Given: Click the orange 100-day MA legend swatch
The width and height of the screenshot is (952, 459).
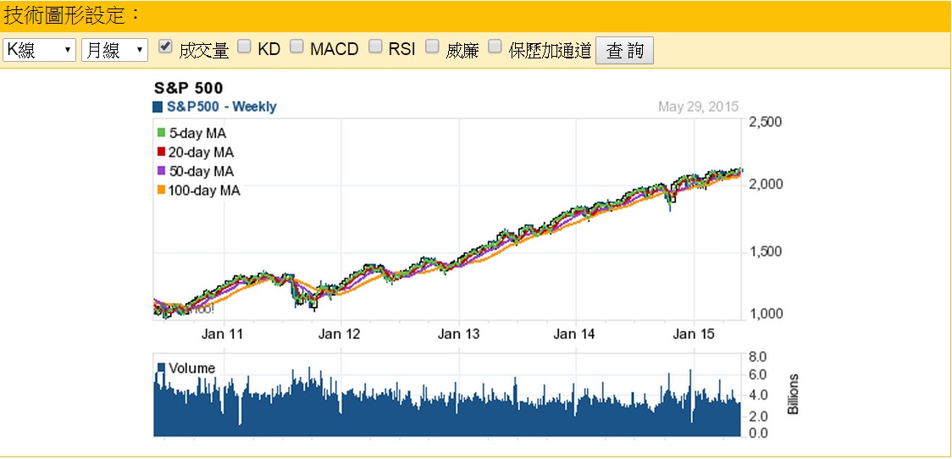Looking at the screenshot, I should click(x=162, y=191).
